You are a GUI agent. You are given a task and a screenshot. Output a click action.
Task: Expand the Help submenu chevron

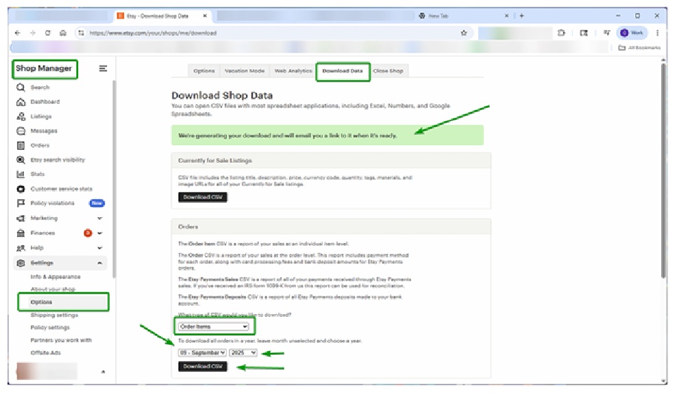(99, 248)
